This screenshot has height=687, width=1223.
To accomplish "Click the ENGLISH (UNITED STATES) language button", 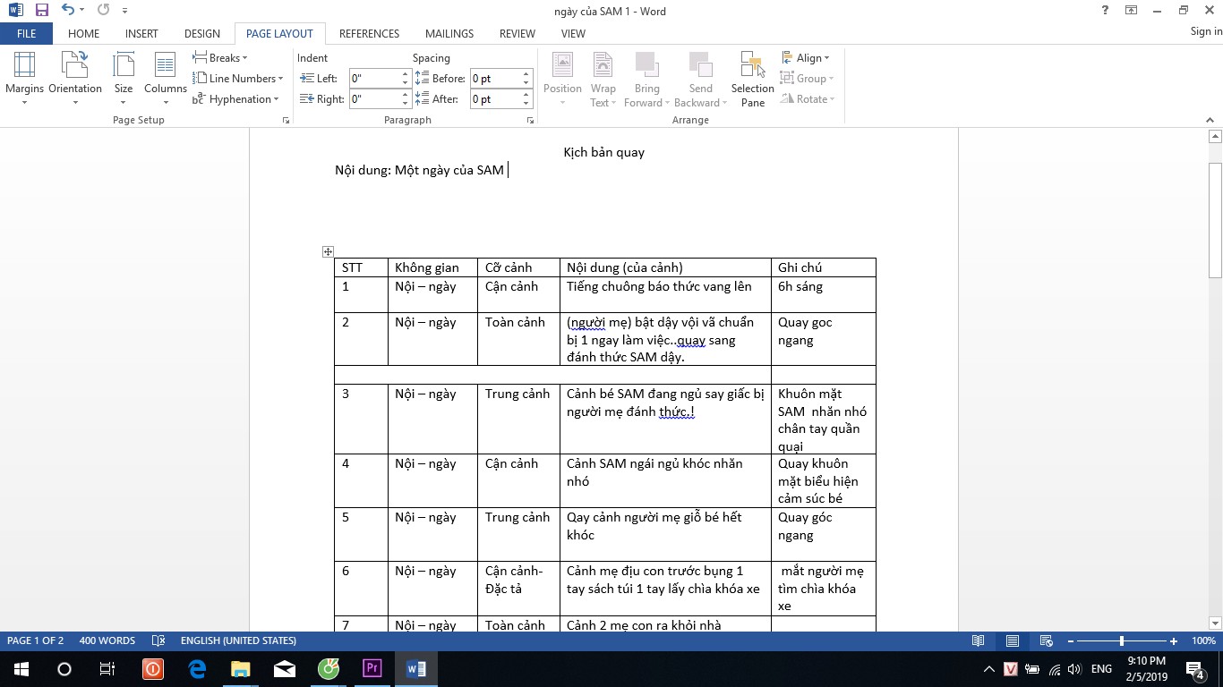I will pyautogui.click(x=238, y=640).
